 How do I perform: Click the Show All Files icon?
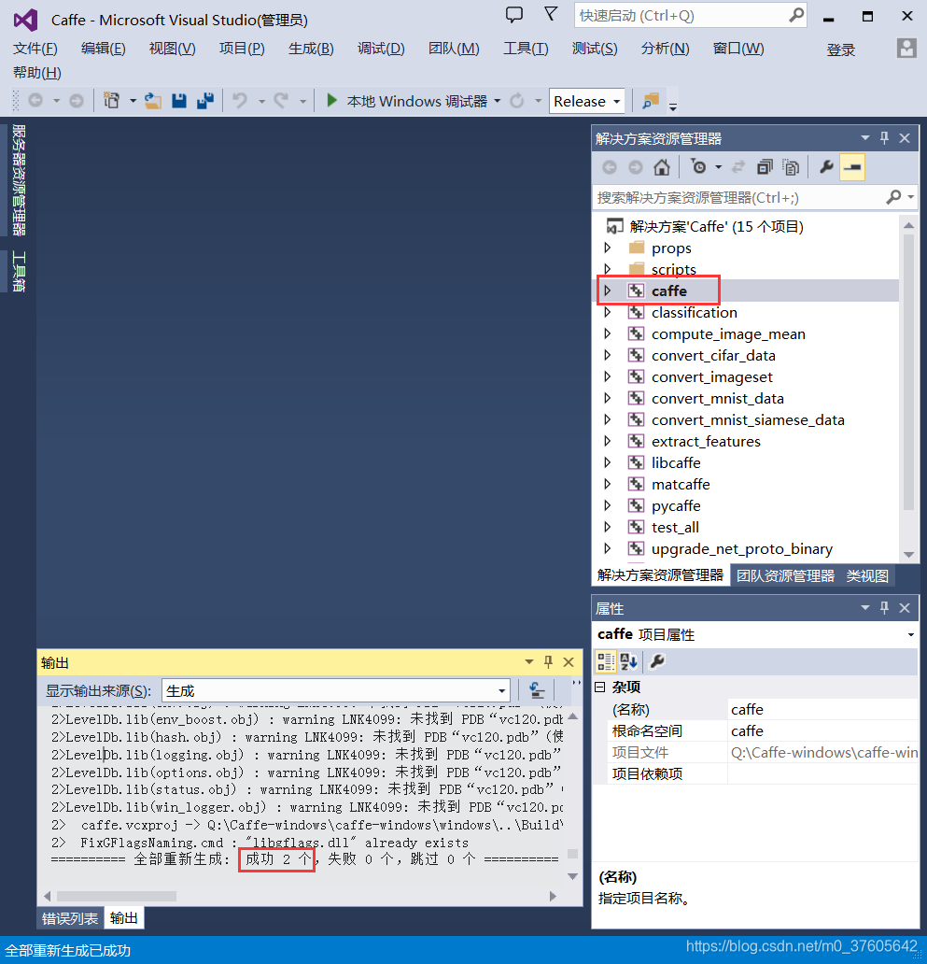pos(792,167)
